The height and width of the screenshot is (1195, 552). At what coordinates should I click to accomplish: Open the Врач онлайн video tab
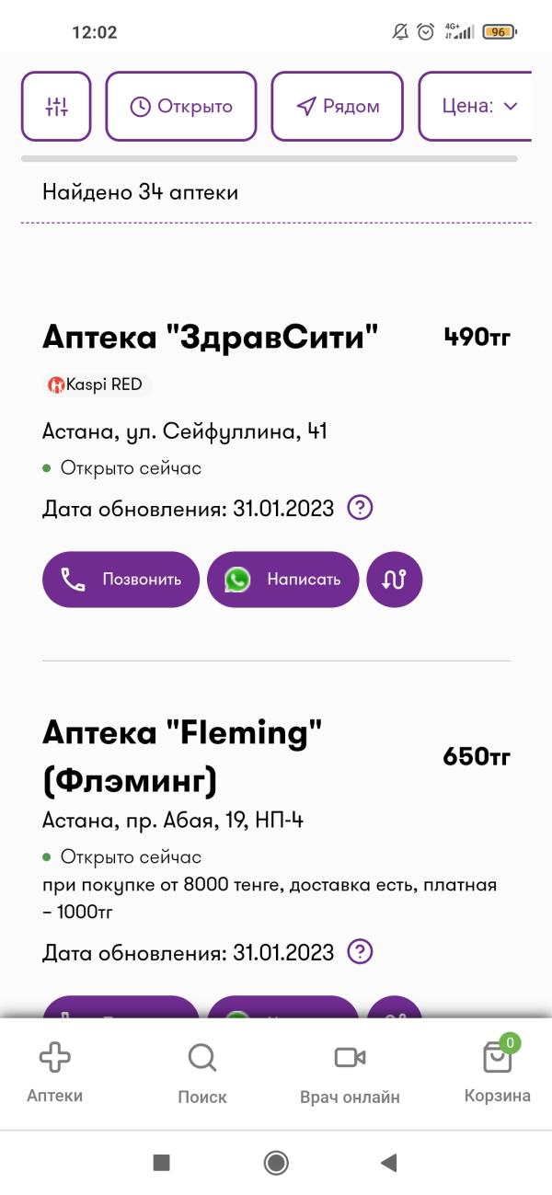coord(350,1071)
